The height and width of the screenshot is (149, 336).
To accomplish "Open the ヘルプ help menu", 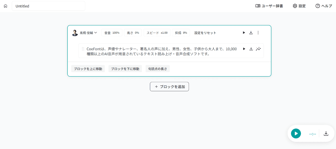I will pos(323,6).
